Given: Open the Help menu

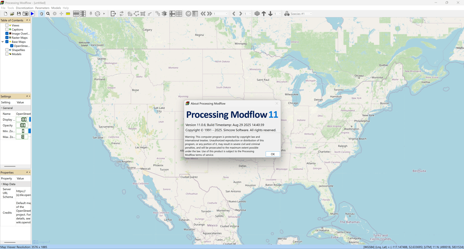Looking at the screenshot, I should point(66,8).
